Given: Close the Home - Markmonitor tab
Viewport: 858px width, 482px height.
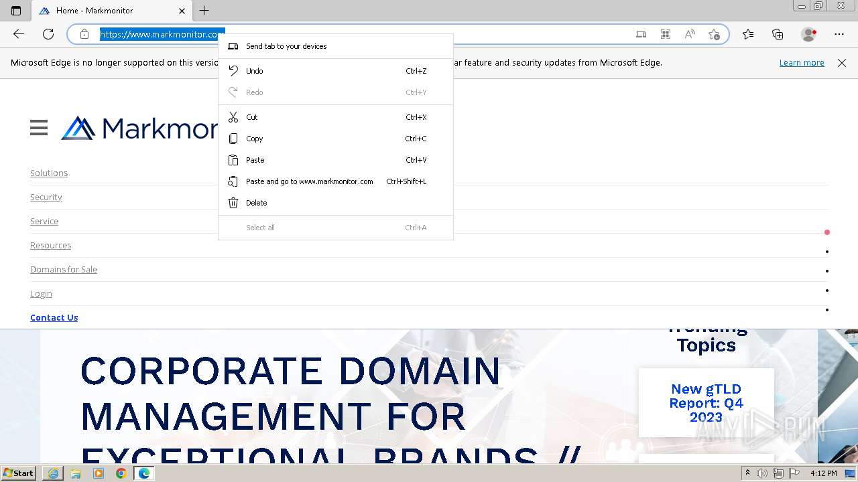Looking at the screenshot, I should point(182,11).
